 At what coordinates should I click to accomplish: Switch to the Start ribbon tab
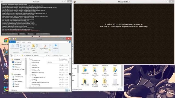tap(18, 42)
